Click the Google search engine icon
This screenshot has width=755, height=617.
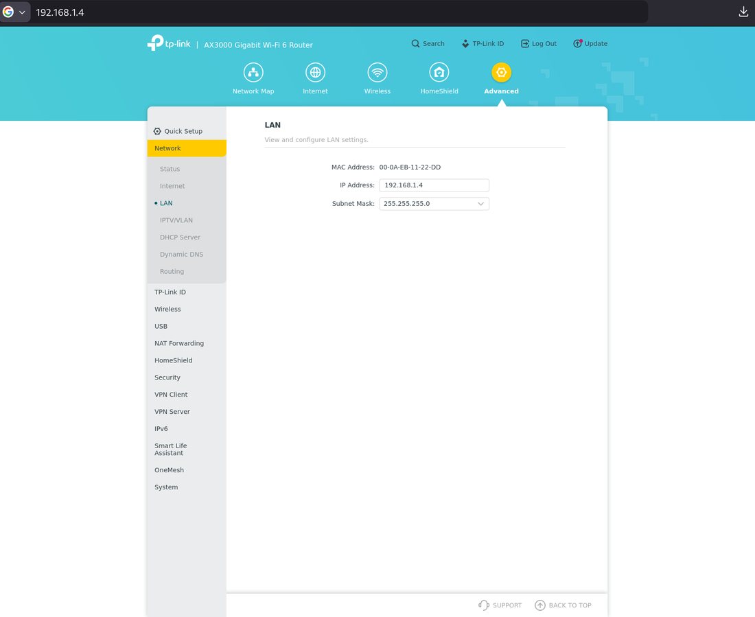[x=8, y=12]
